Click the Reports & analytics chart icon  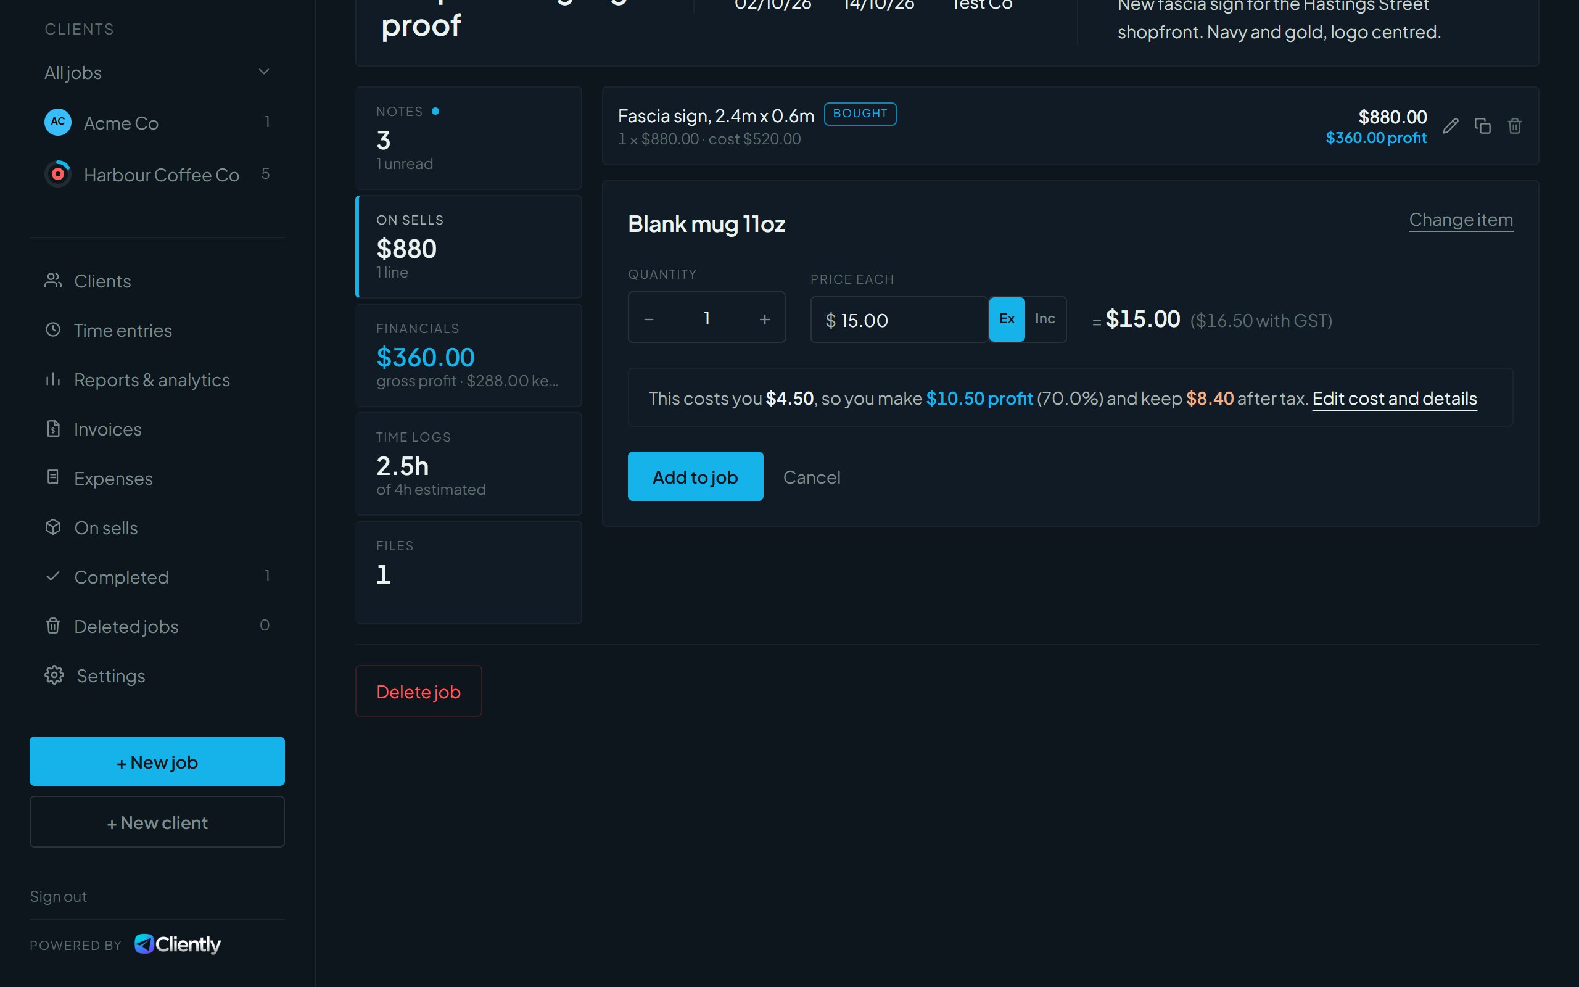53,379
